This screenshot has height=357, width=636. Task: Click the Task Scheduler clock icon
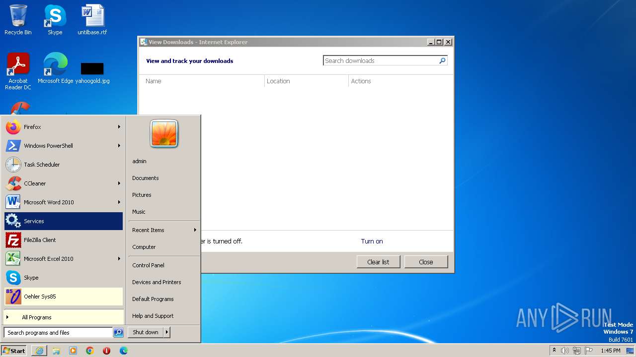coord(13,165)
